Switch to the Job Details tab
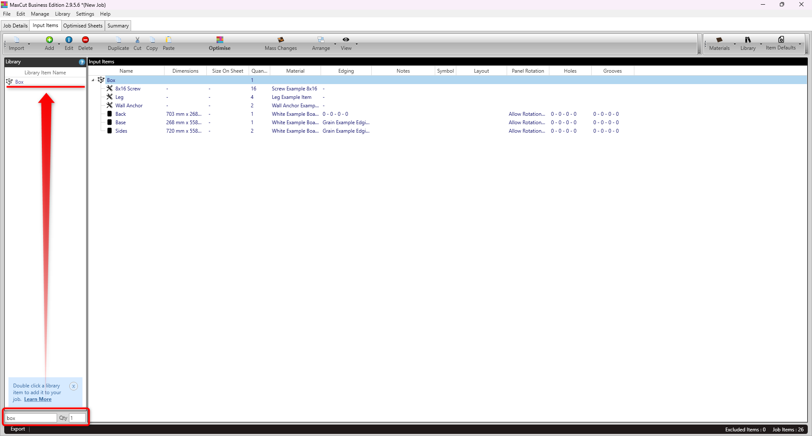The width and height of the screenshot is (812, 436). pos(16,26)
